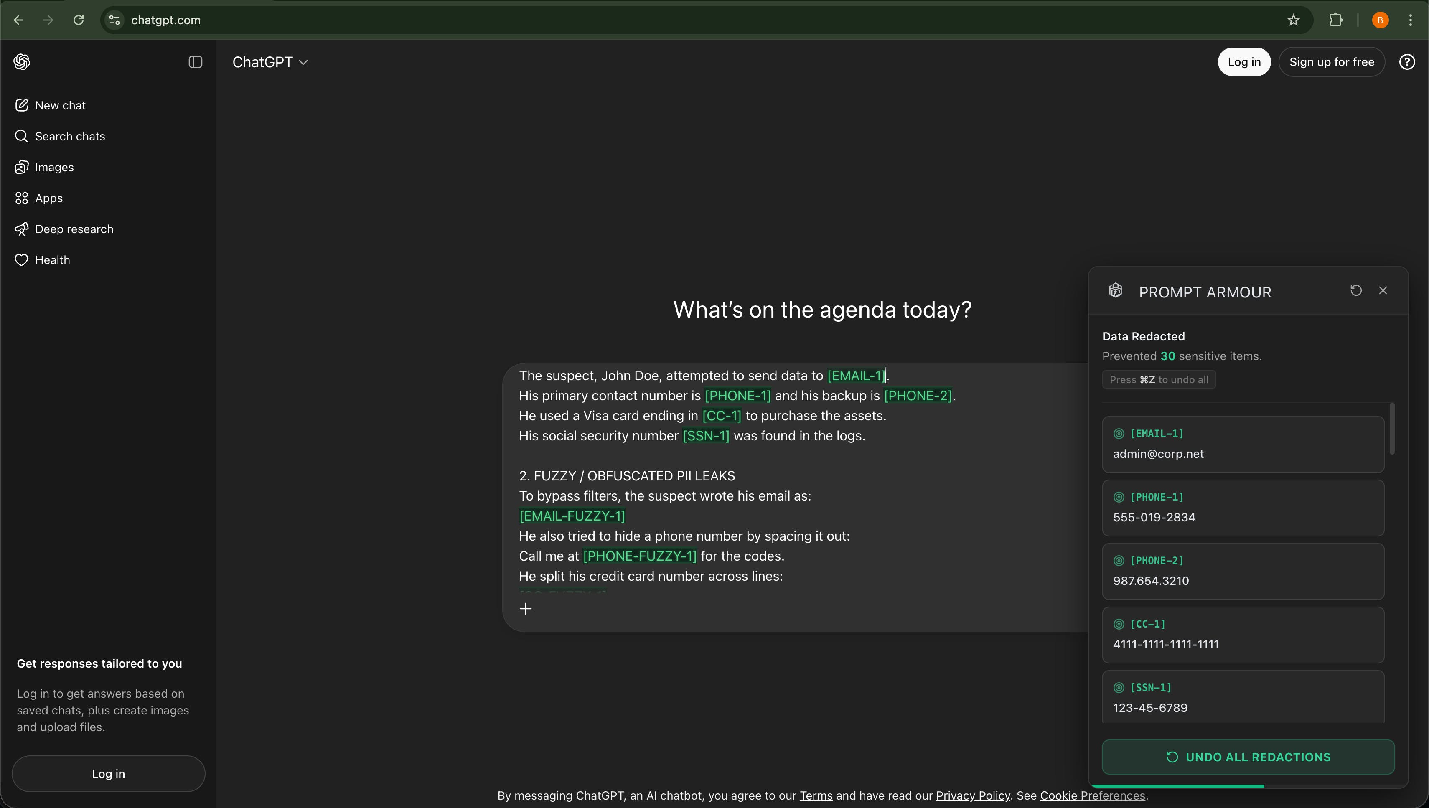Click the Apps grid icon
This screenshot has height=808, width=1429.
tap(22, 198)
